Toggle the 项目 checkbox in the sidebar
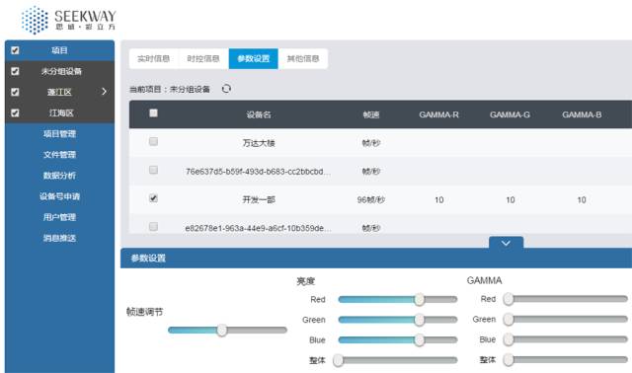This screenshot has width=632, height=373. pyautogui.click(x=16, y=50)
